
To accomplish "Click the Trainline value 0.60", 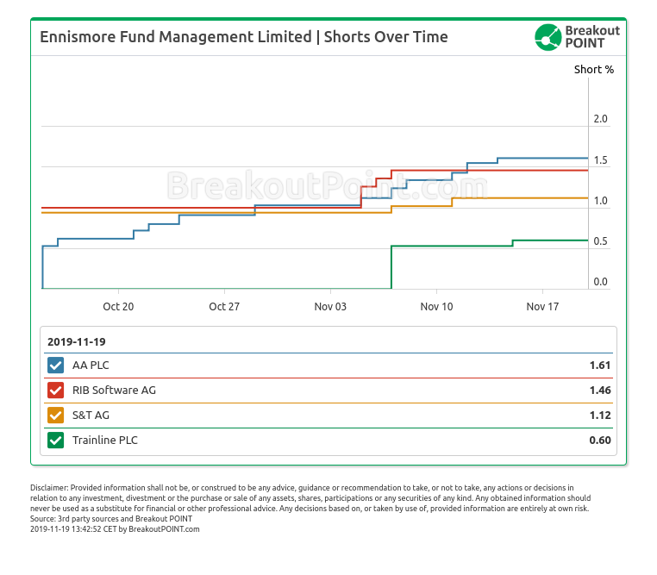I will click(x=600, y=441).
